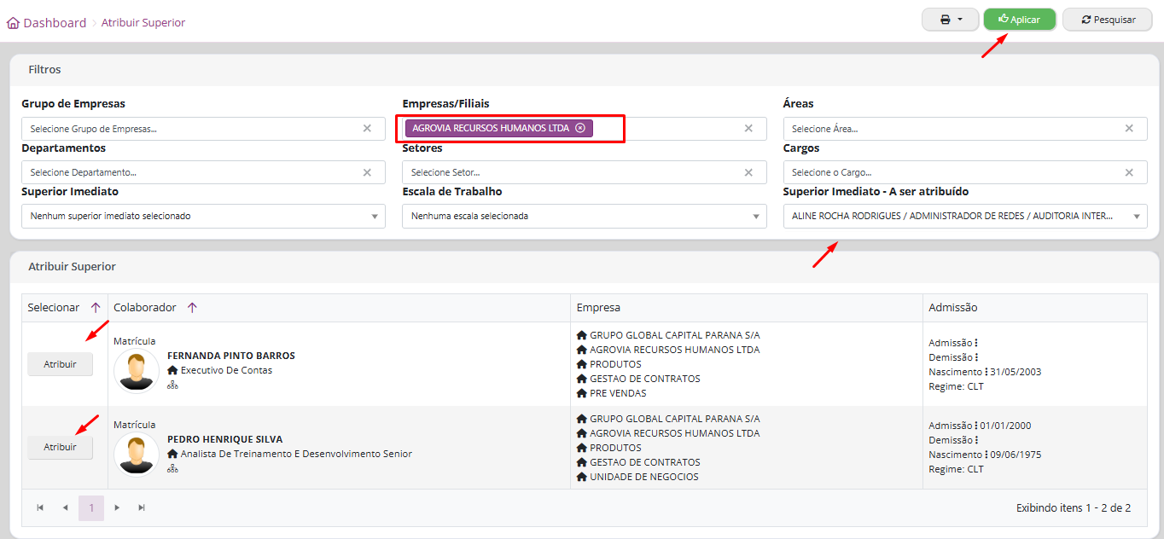Click UNIDADE DE NEGOCIOS in Pedro's row
Viewport: 1164px width, 539px height.
click(x=644, y=478)
